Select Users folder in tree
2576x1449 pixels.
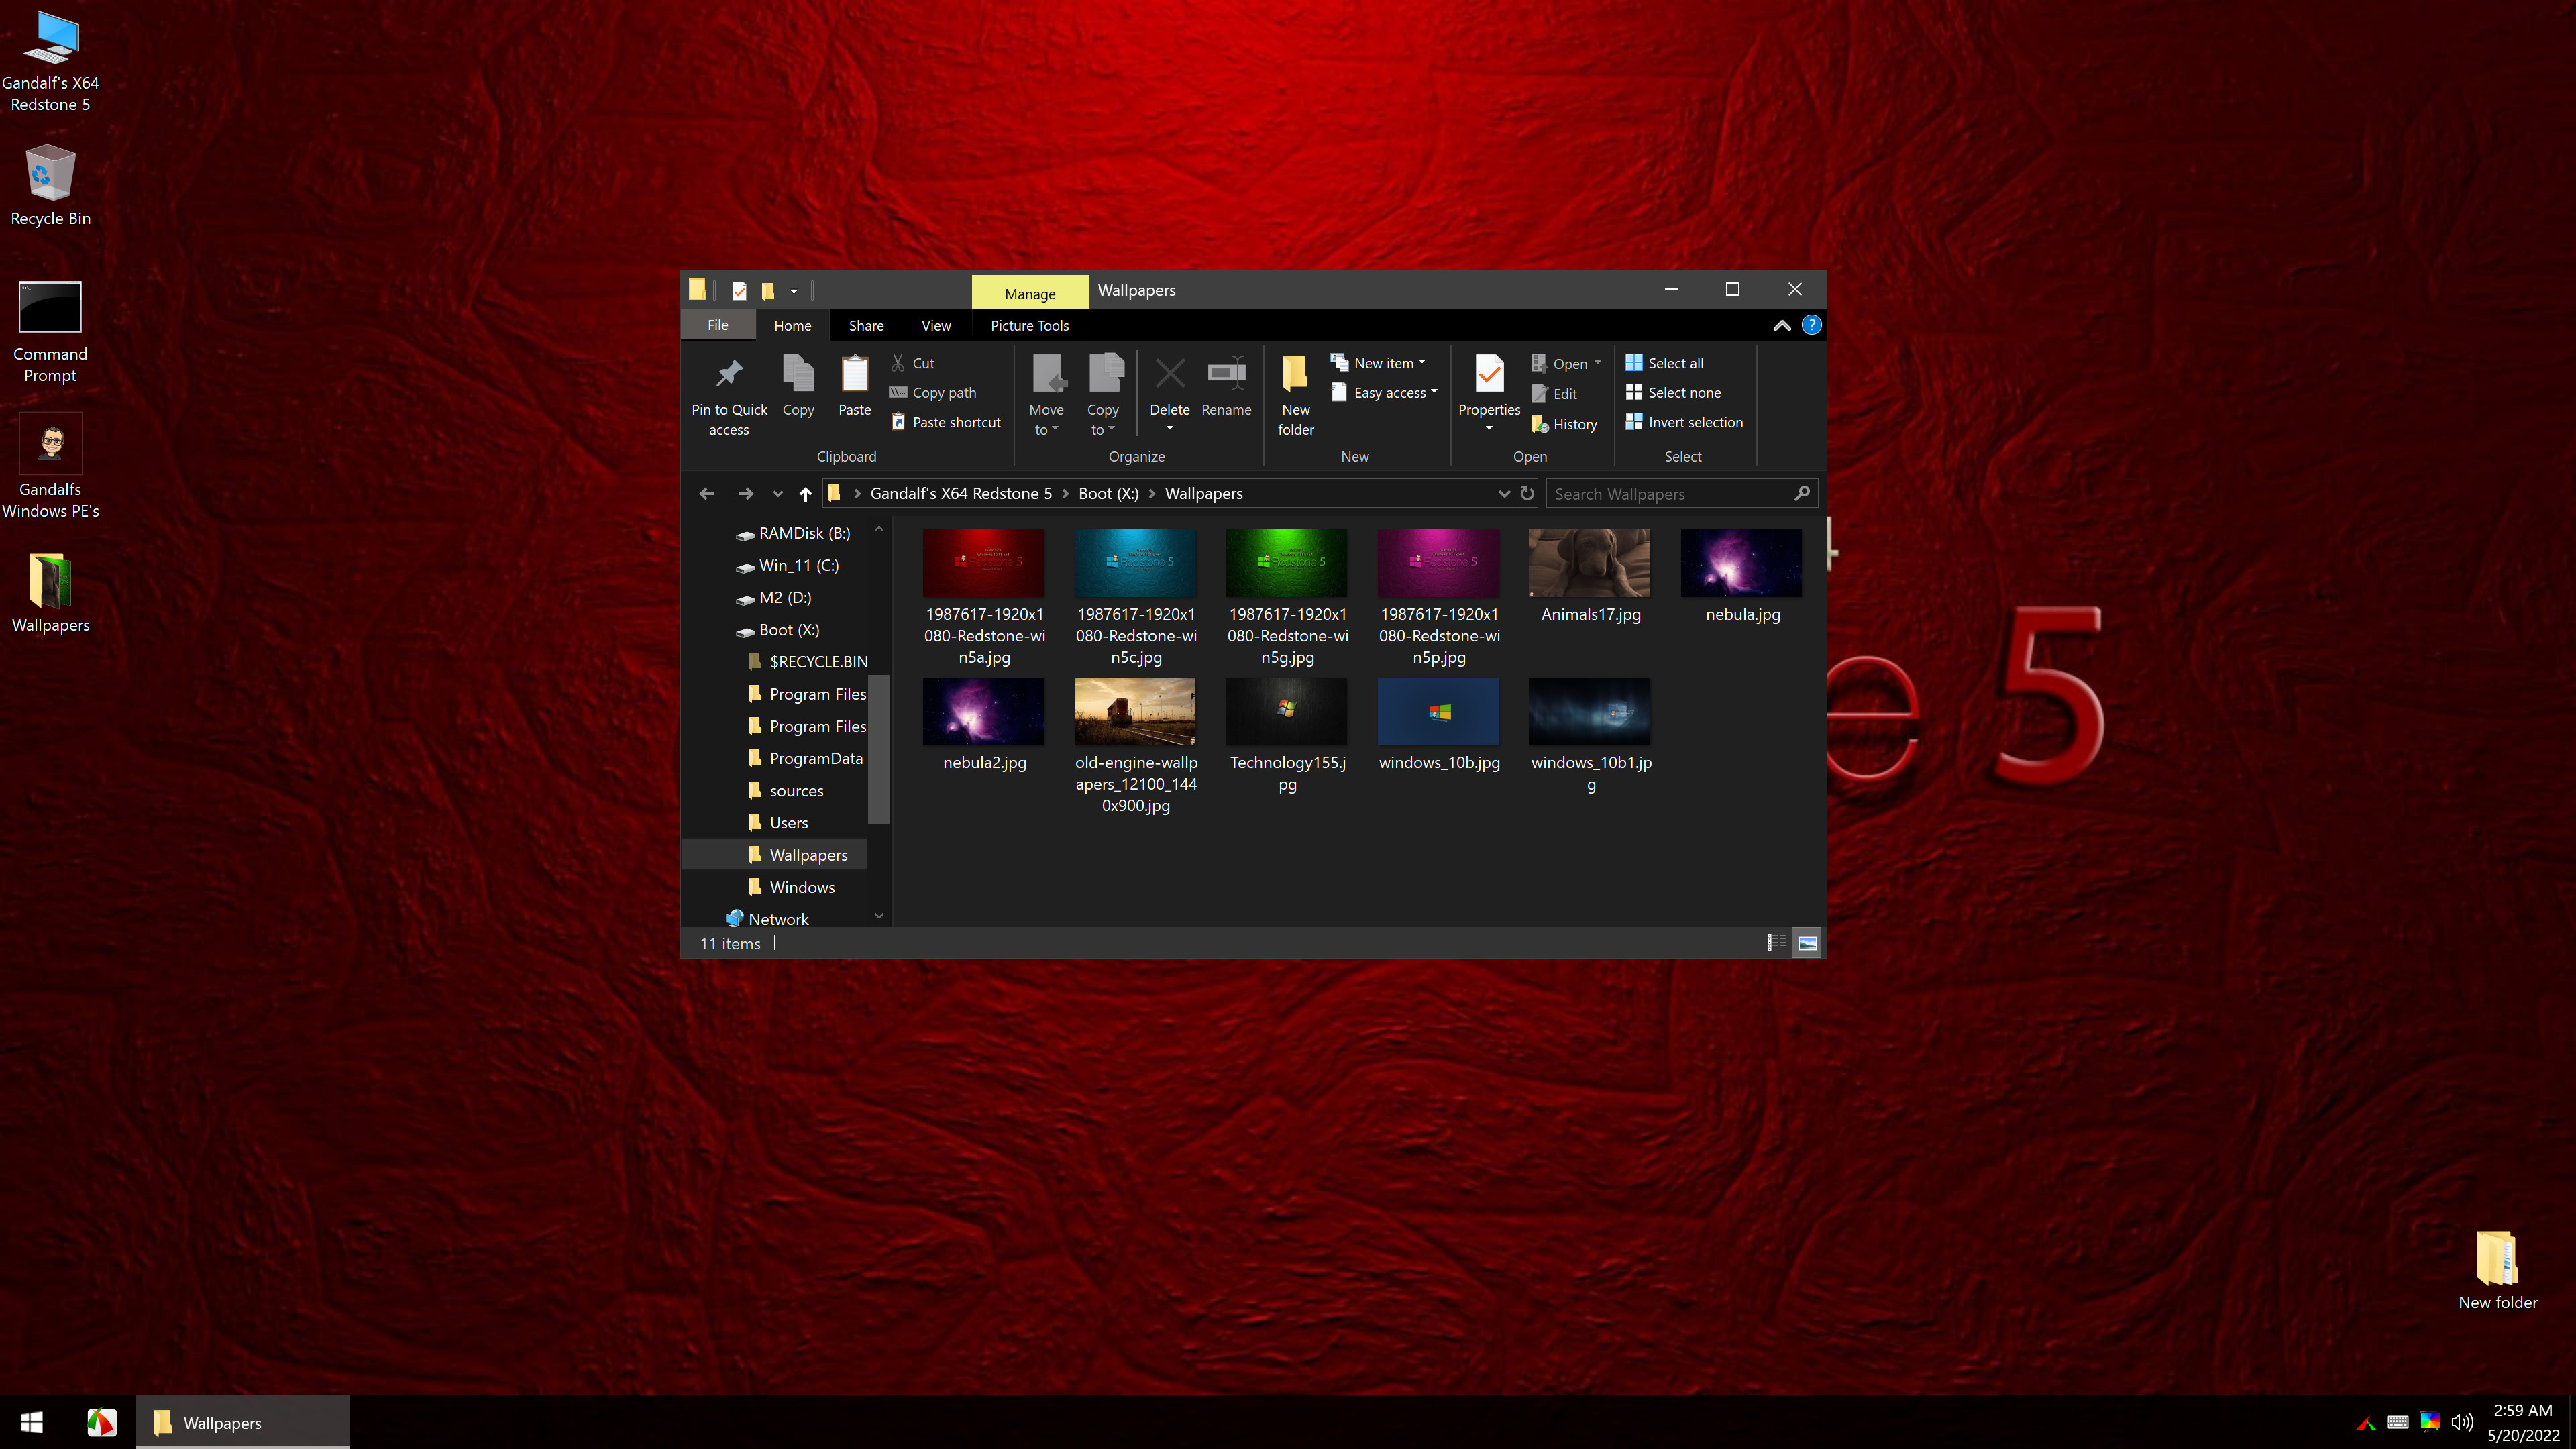[x=778, y=823]
